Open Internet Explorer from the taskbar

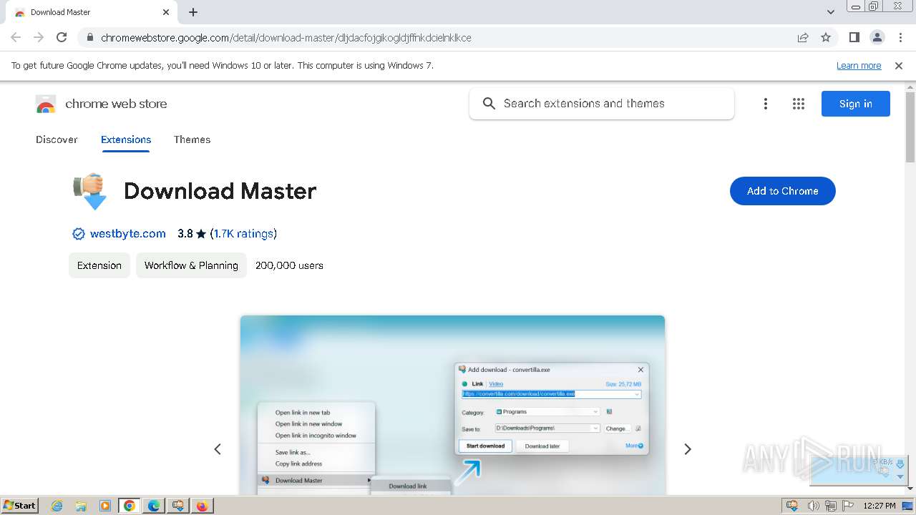[57, 506]
